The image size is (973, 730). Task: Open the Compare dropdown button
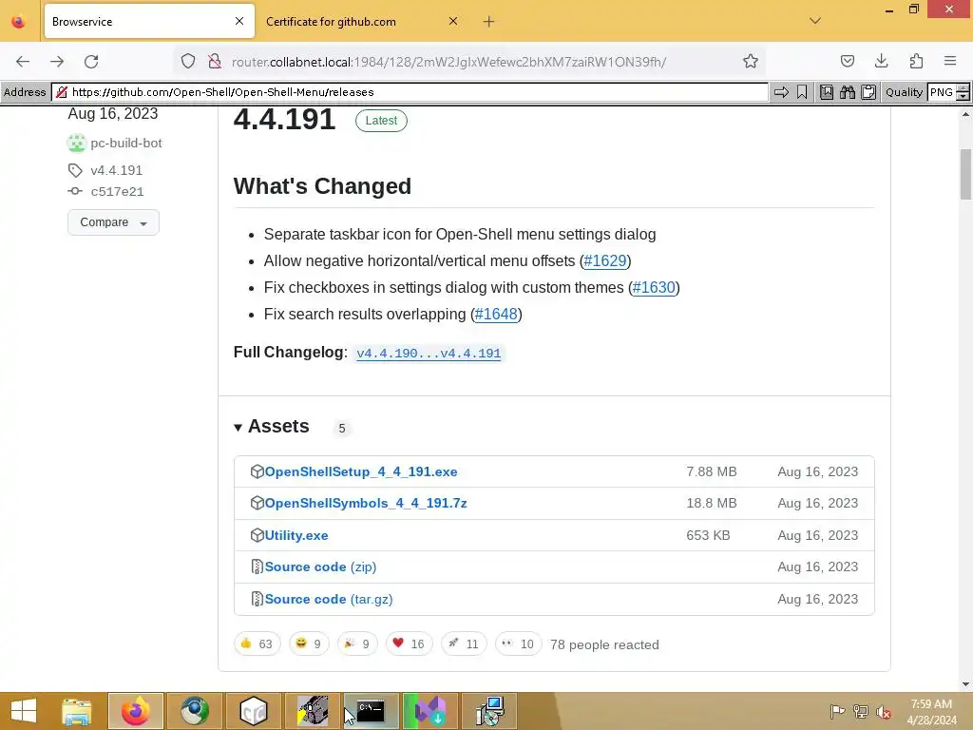[114, 222]
